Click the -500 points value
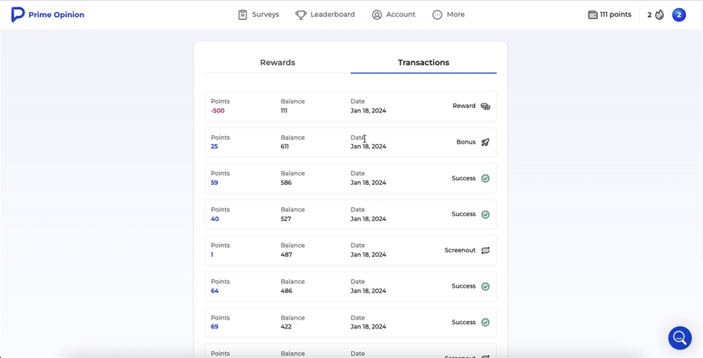Viewport: 703px width, 358px height. (218, 111)
